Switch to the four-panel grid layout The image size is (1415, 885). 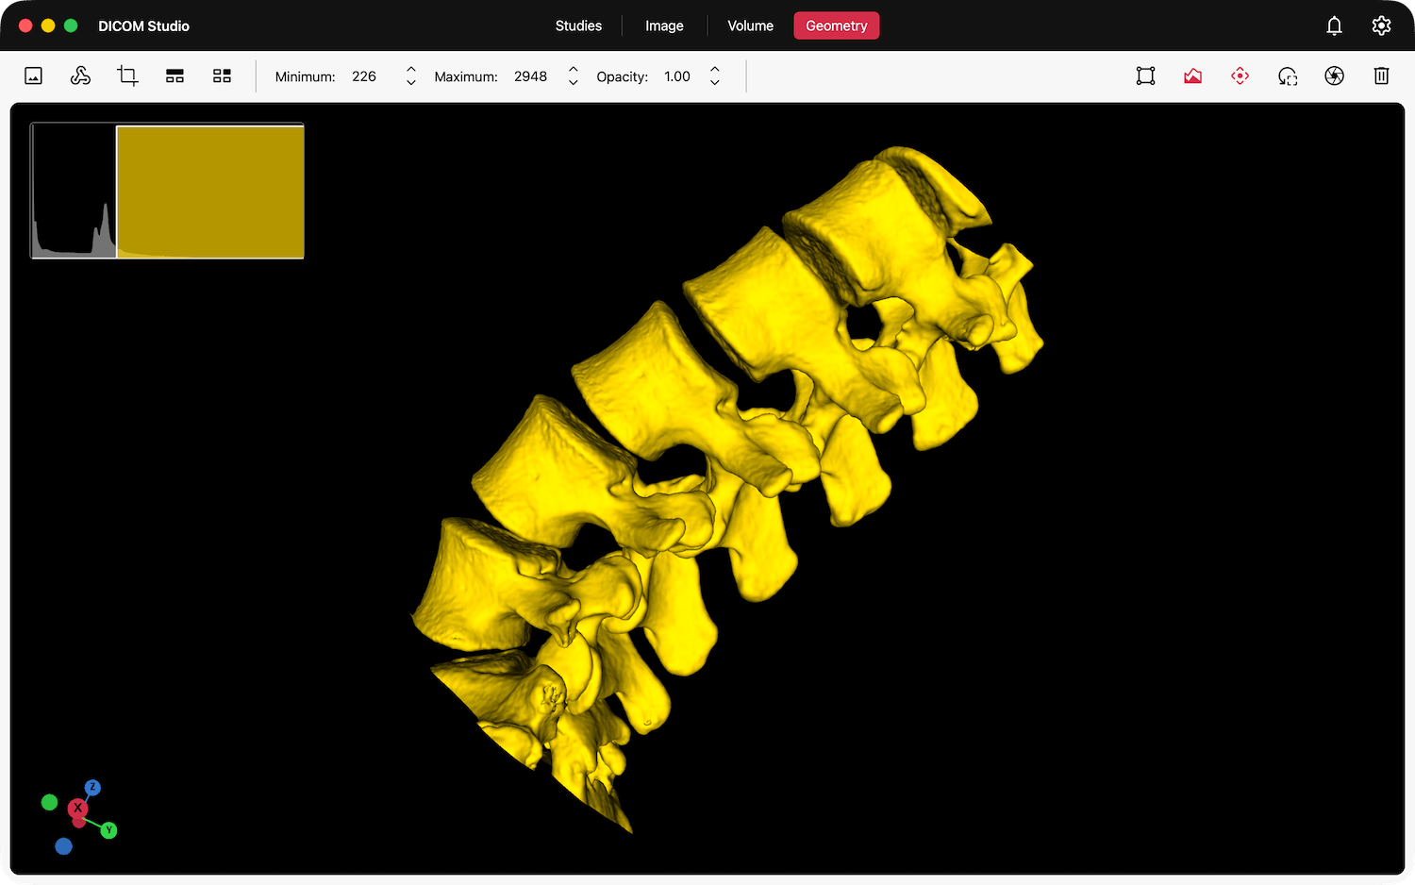pos(222,76)
